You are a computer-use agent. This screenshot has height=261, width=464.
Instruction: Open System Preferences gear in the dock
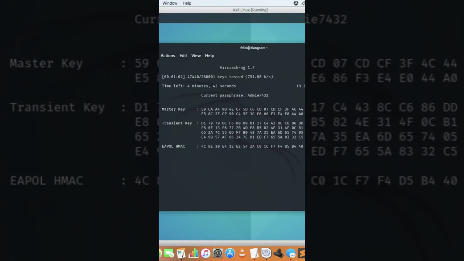217,253
